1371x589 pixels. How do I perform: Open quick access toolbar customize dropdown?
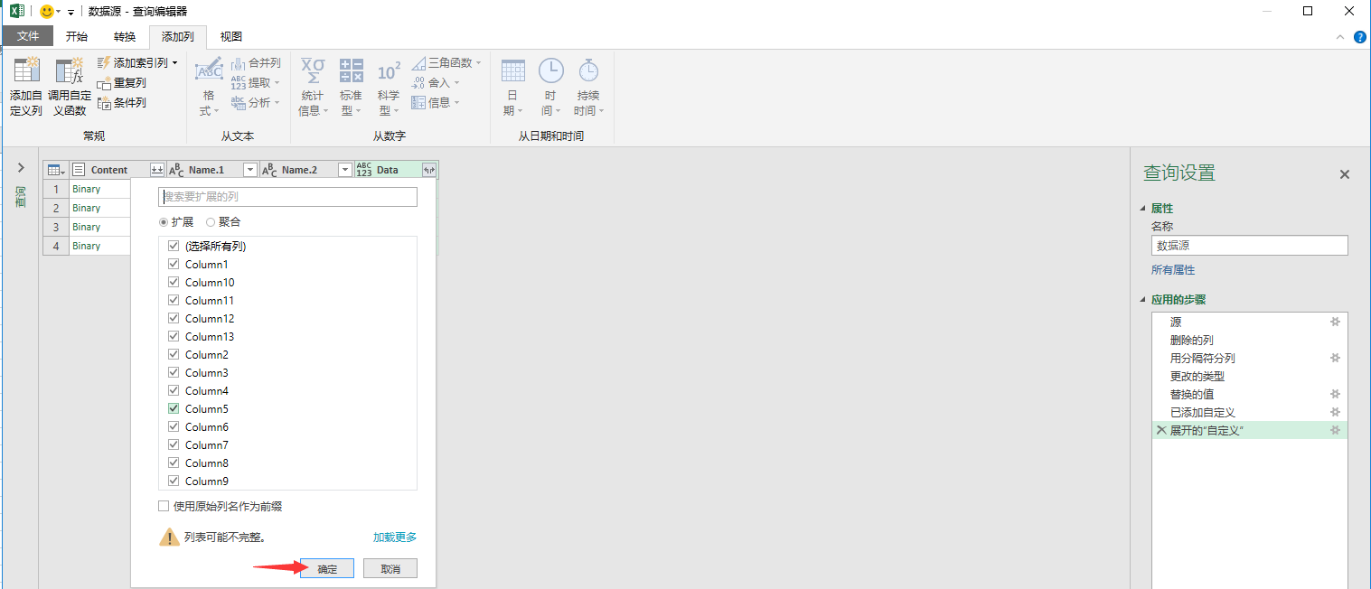70,12
